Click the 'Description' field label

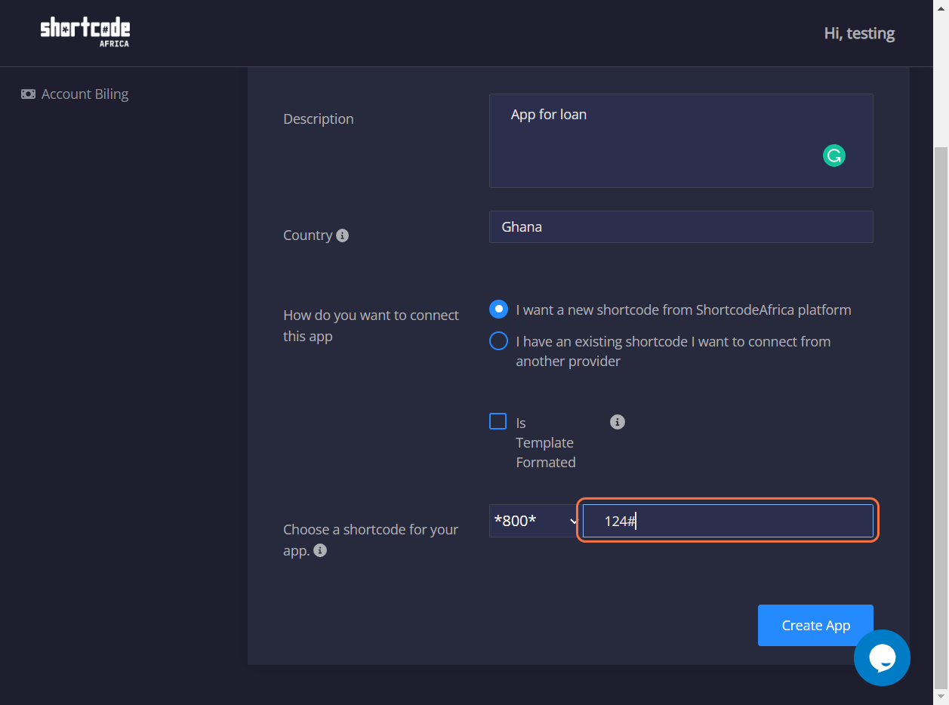coord(318,119)
